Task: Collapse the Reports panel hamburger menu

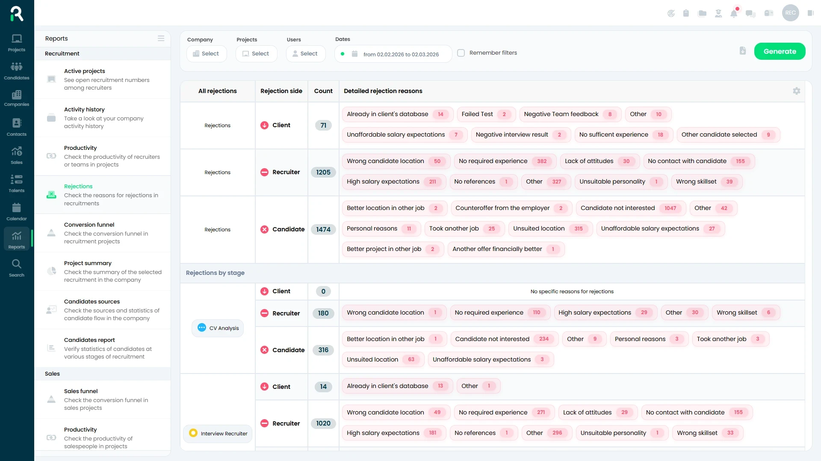Action: pyautogui.click(x=161, y=38)
